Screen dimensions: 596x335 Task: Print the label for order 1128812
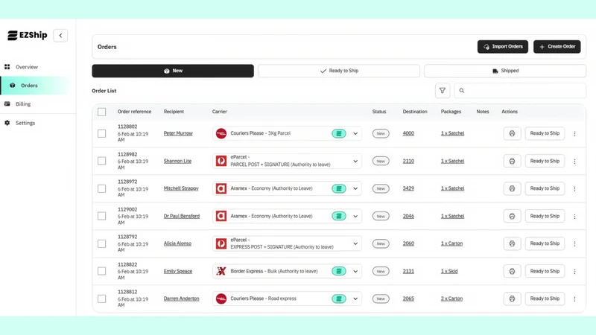point(512,299)
